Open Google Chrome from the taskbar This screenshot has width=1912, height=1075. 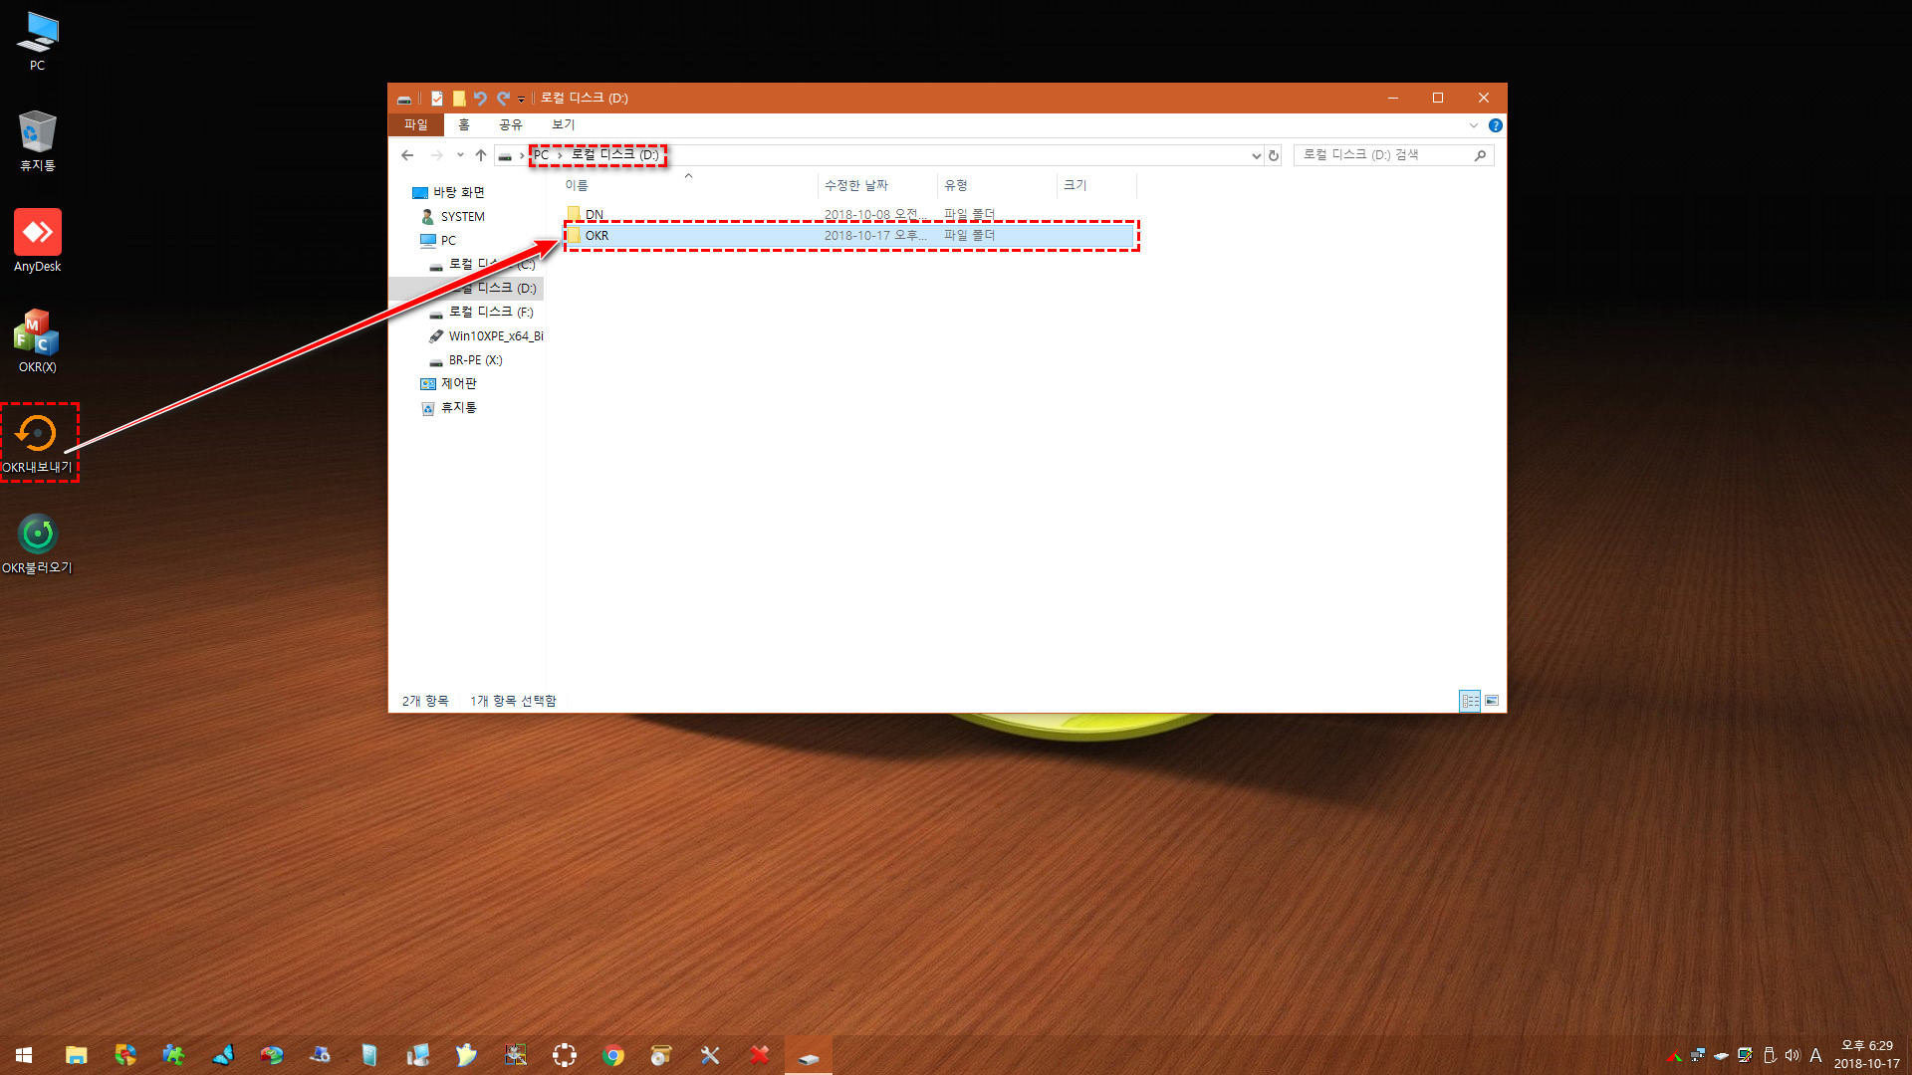612,1055
